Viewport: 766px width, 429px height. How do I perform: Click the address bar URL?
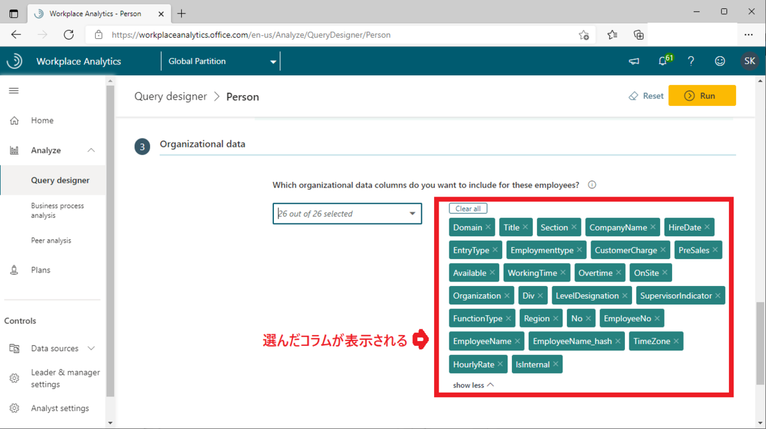251,35
